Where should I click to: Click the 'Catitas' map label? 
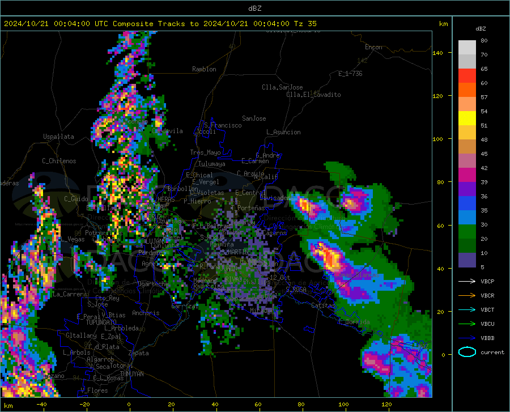[323, 305]
